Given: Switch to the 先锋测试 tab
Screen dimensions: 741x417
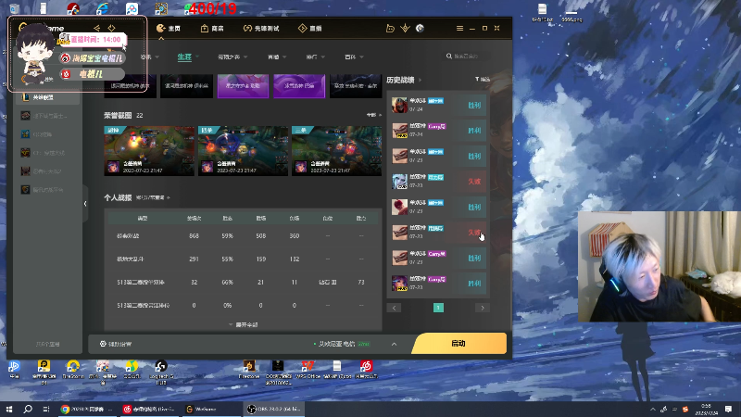Looking at the screenshot, I should click(x=261, y=29).
